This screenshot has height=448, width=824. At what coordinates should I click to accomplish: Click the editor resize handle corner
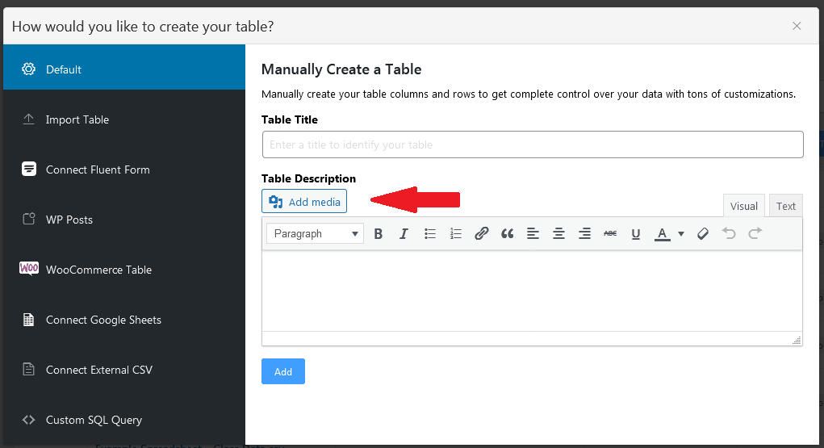pos(797,340)
